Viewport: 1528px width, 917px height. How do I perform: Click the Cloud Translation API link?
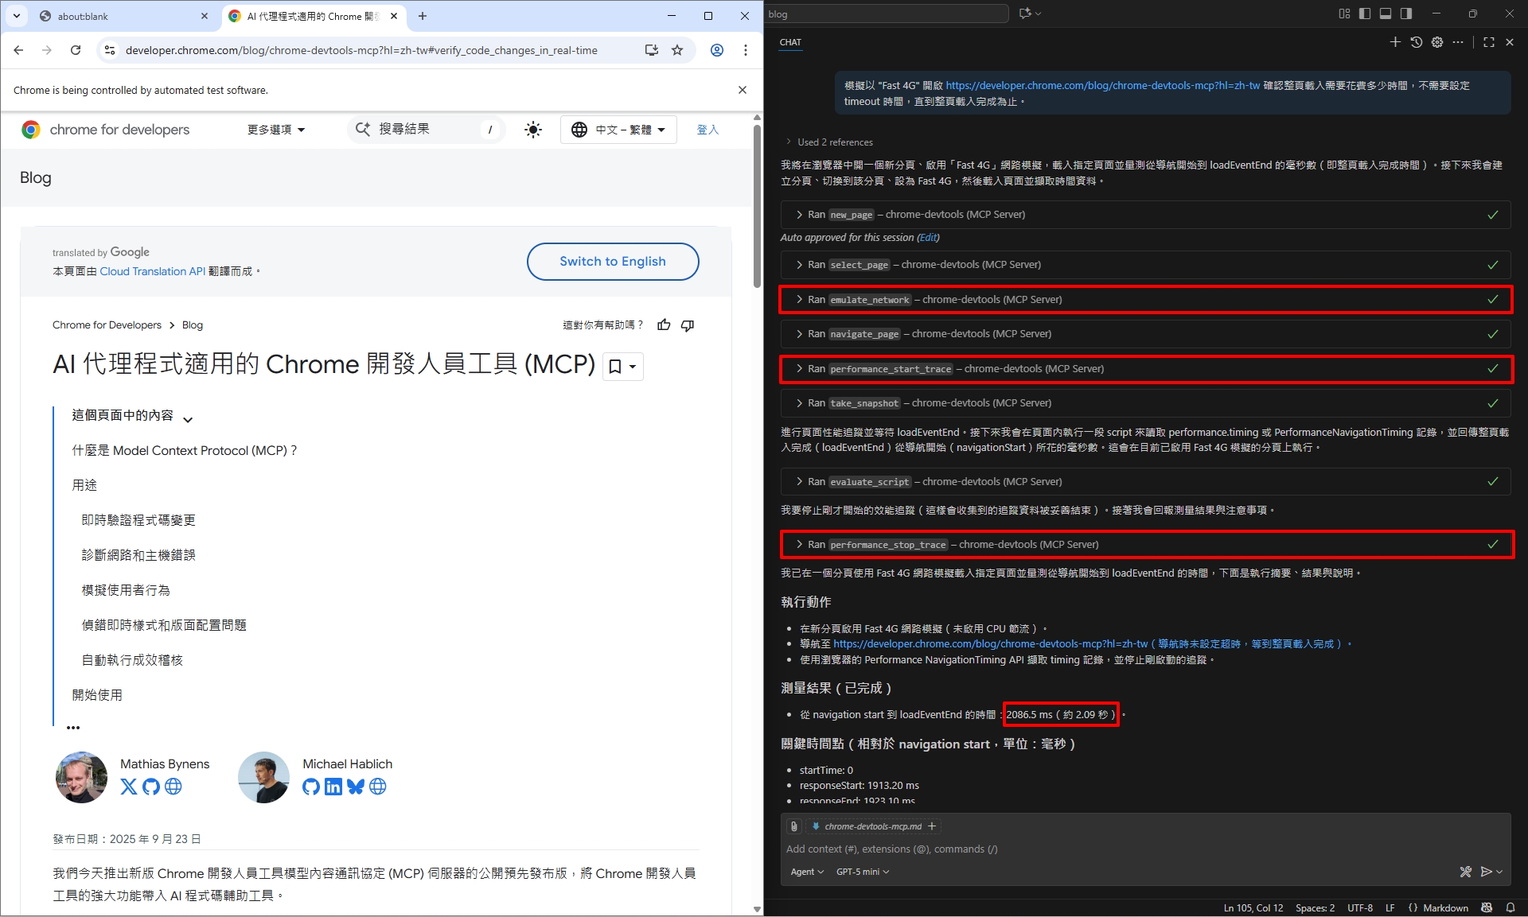pyautogui.click(x=152, y=271)
